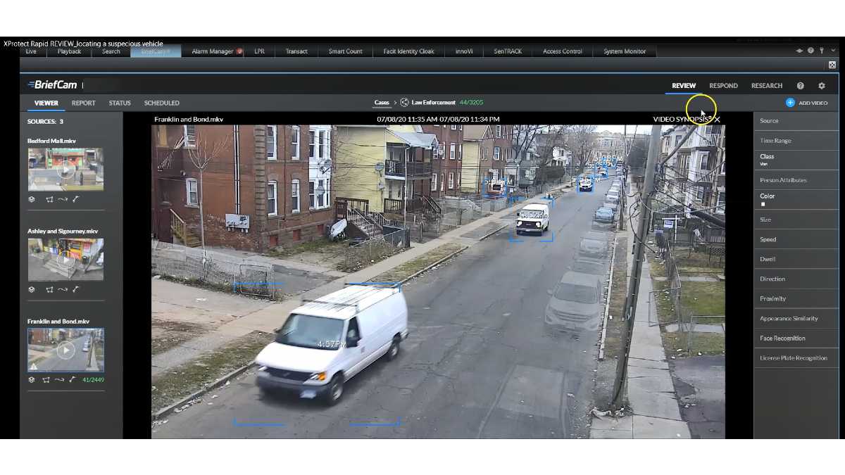Viewport: 845px width, 475px height.
Task: Open the SenTRACK tab
Action: tap(508, 51)
